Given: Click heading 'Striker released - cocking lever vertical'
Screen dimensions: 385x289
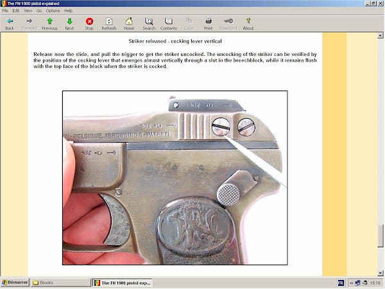Looking at the screenshot, I should point(175,41).
